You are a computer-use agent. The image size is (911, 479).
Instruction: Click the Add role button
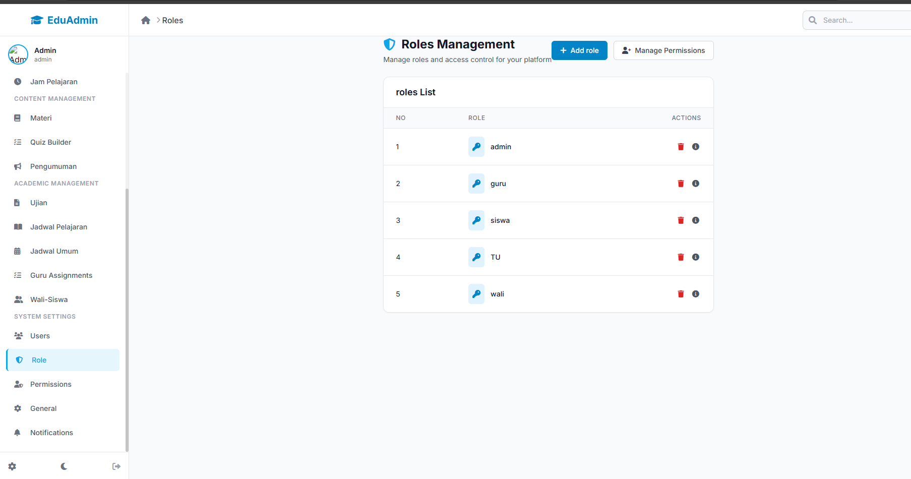pyautogui.click(x=579, y=50)
